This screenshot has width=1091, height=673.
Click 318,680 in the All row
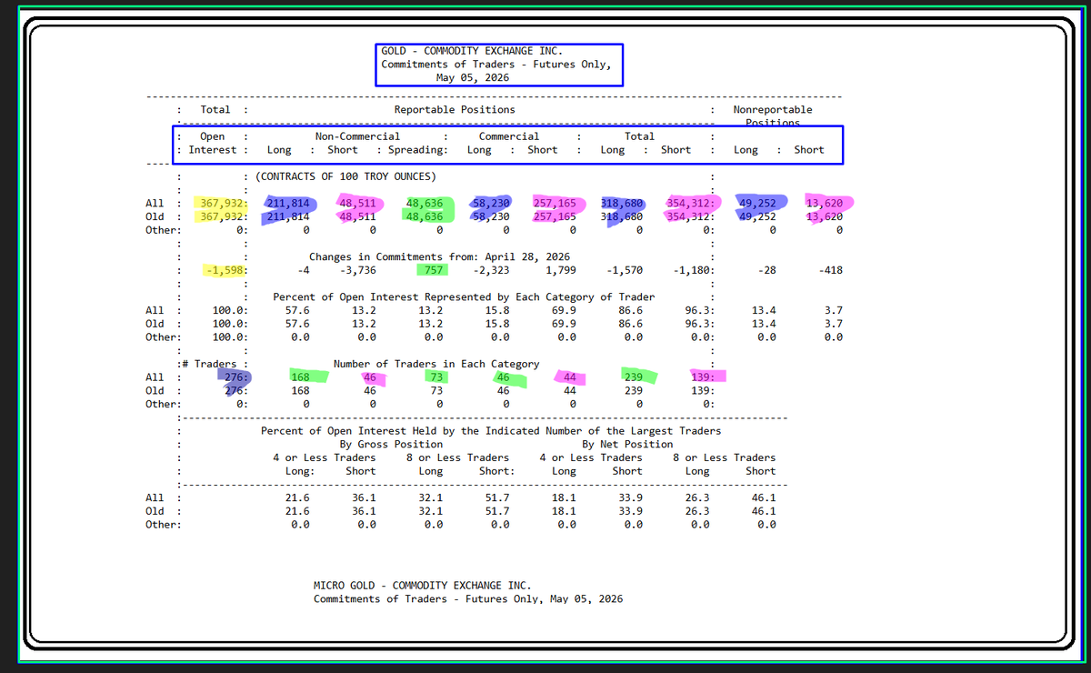[x=622, y=204]
